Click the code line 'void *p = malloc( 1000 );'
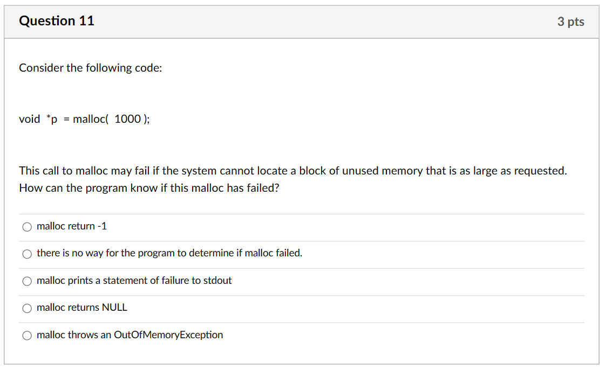Image resolution: width=606 pixels, height=370 pixels. pyautogui.click(x=84, y=118)
